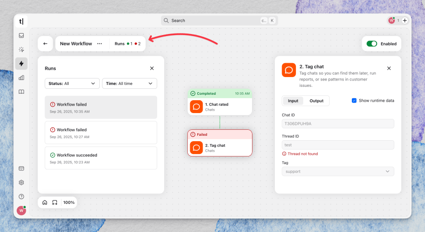
Task: Toggle the Enabled workflow switch
Action: pyautogui.click(x=372, y=43)
